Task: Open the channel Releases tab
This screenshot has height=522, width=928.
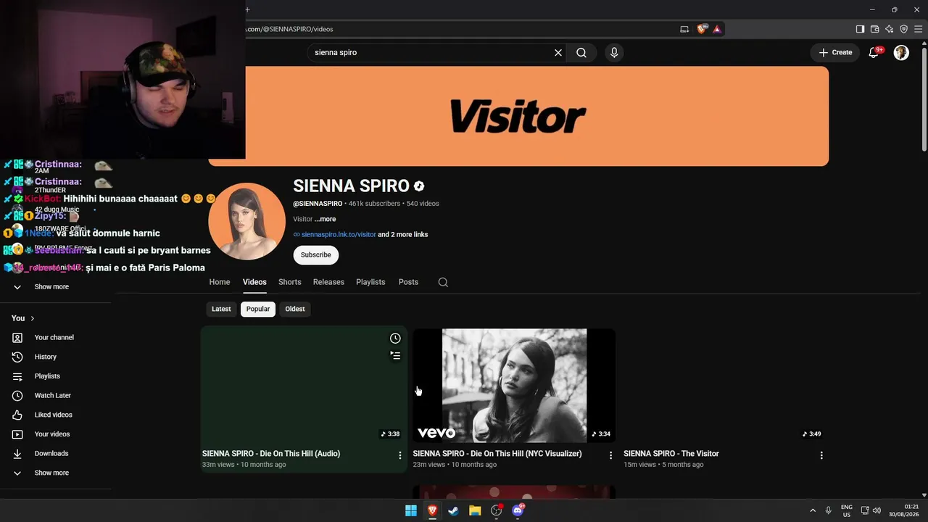Action: tap(328, 282)
